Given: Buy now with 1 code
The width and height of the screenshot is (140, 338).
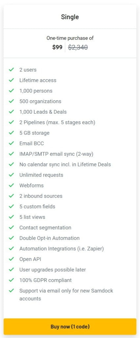Looking at the screenshot, I should [70, 326].
